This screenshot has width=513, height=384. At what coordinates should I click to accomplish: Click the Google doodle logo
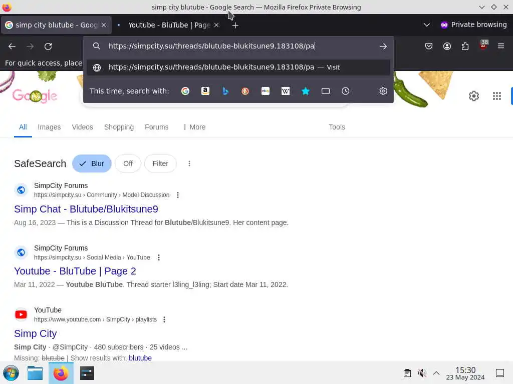[x=35, y=95]
